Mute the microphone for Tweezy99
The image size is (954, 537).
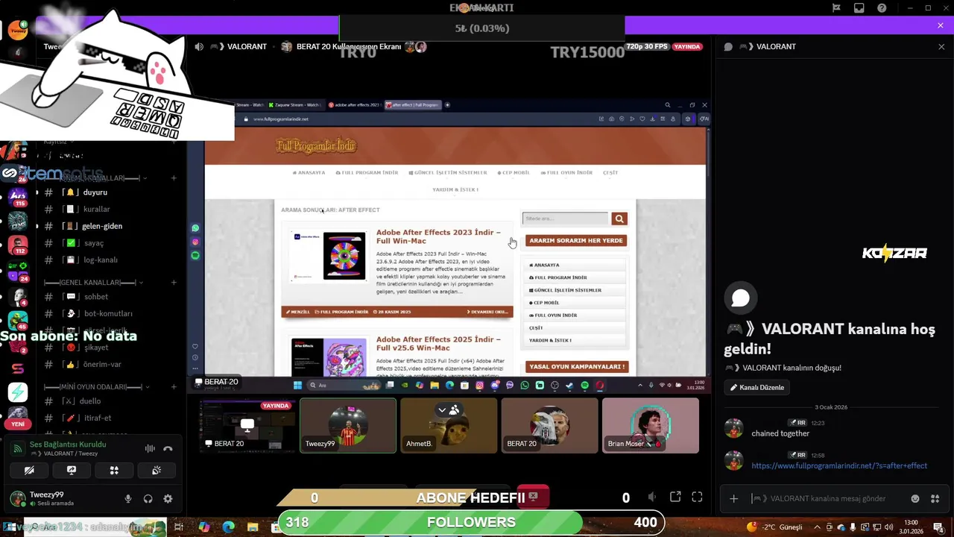(128, 499)
